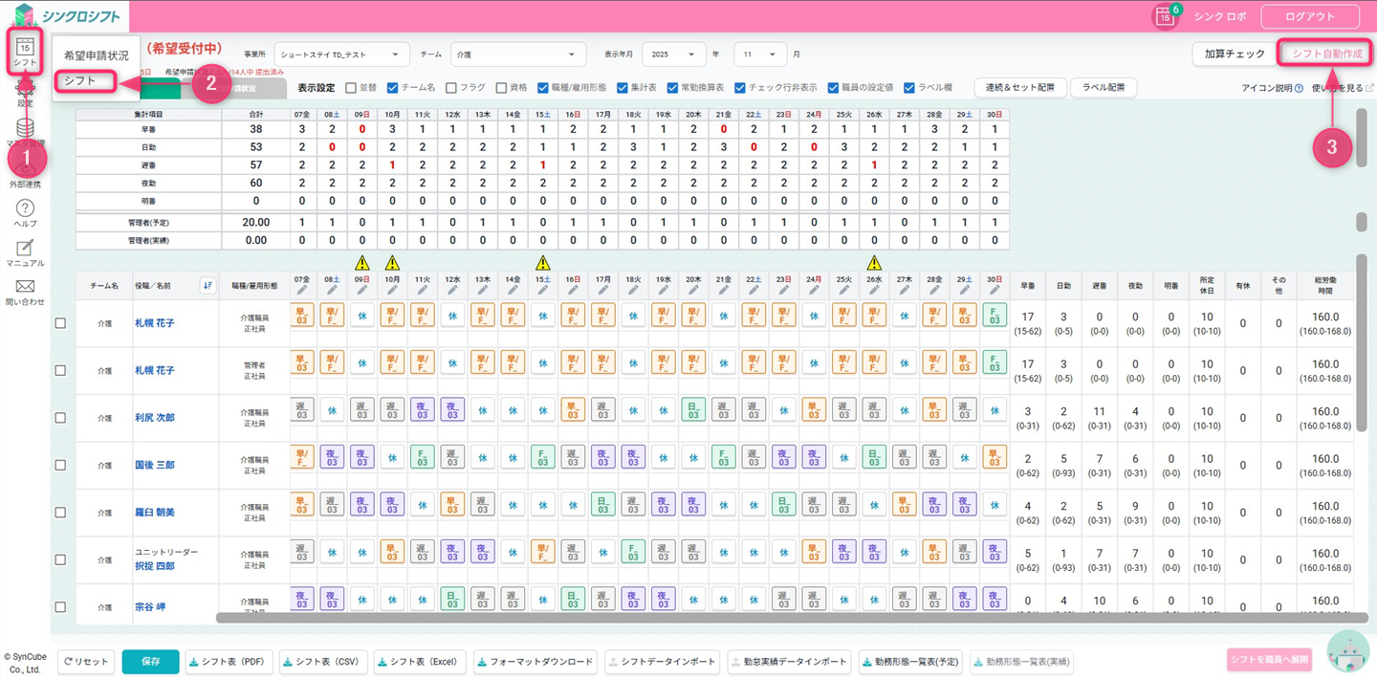Click the sort icon beside 役職／名前

pyautogui.click(x=207, y=285)
